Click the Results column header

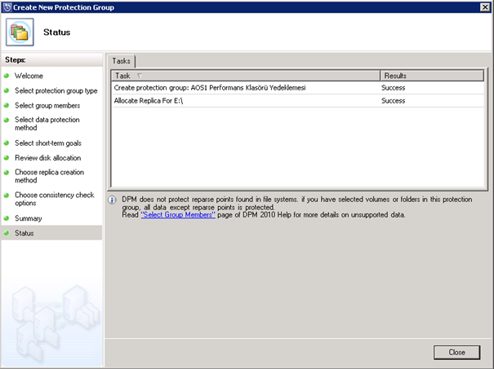(x=432, y=76)
